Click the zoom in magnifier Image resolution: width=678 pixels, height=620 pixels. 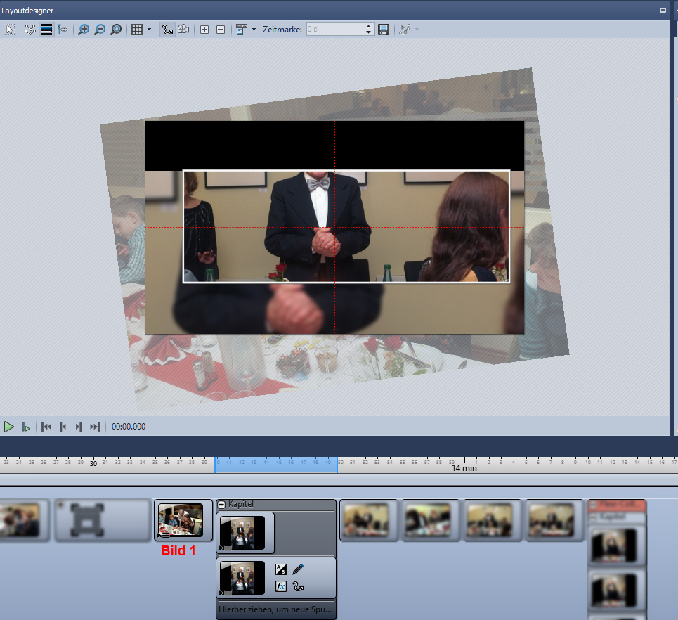point(84,30)
